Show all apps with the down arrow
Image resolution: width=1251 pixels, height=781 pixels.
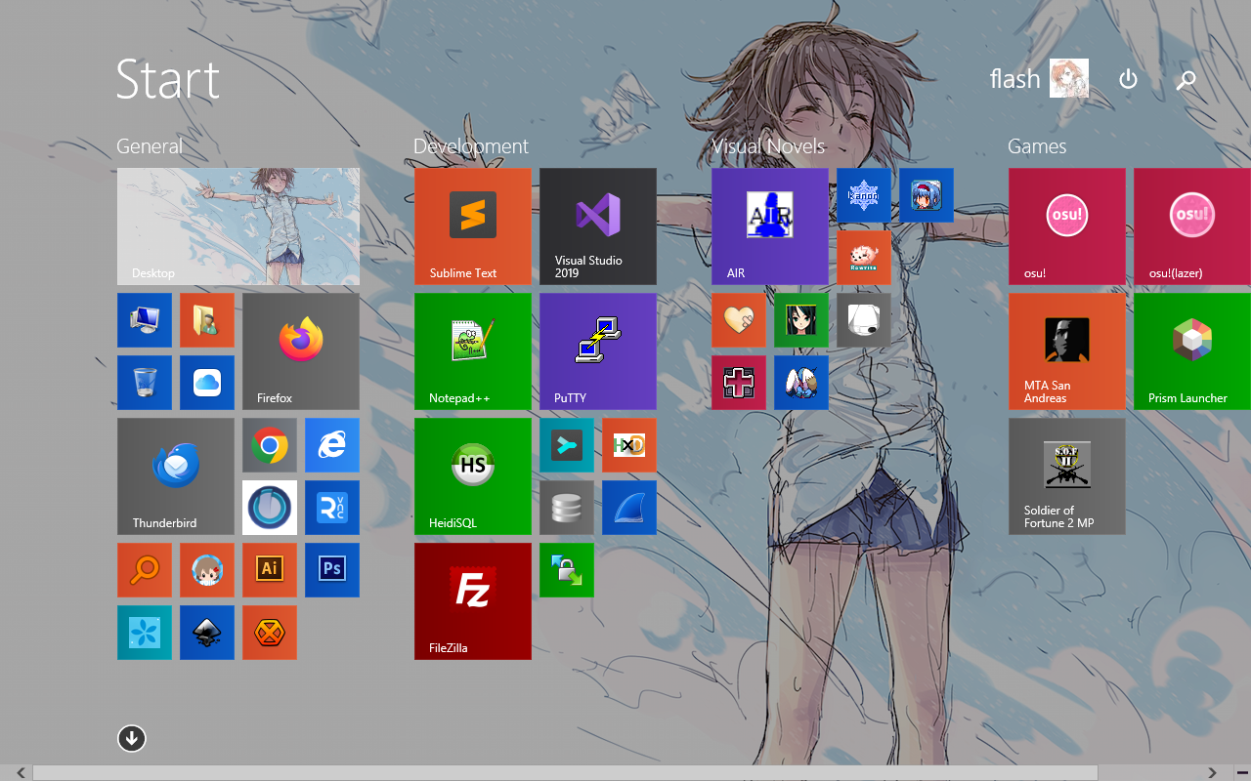point(132,738)
